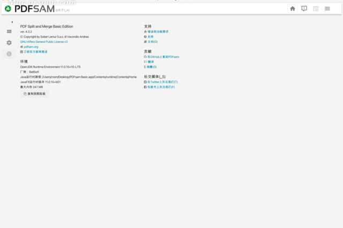The image size is (343, 228).
Task: Open the hamburger menu icon
Action: click(327, 9)
